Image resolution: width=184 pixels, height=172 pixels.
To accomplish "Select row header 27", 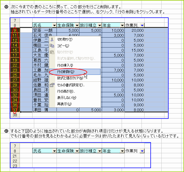I will tap(15, 80).
